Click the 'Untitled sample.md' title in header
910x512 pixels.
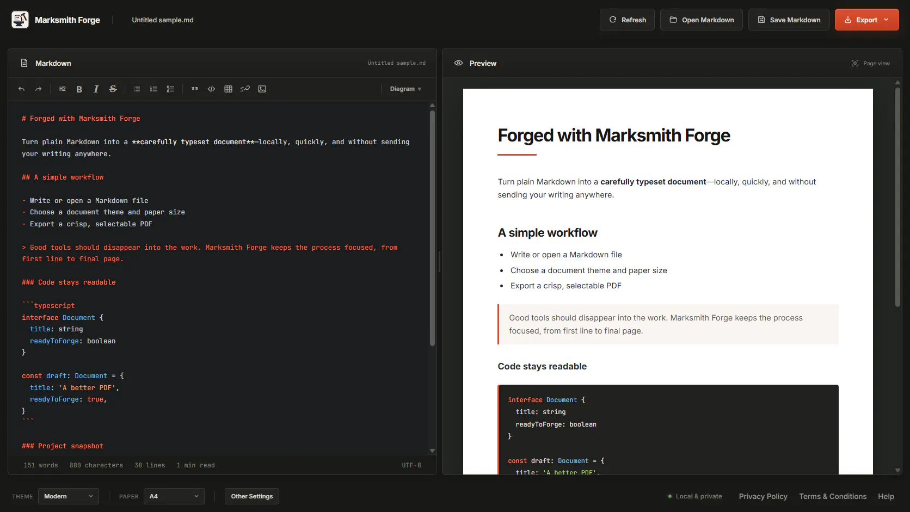click(163, 20)
